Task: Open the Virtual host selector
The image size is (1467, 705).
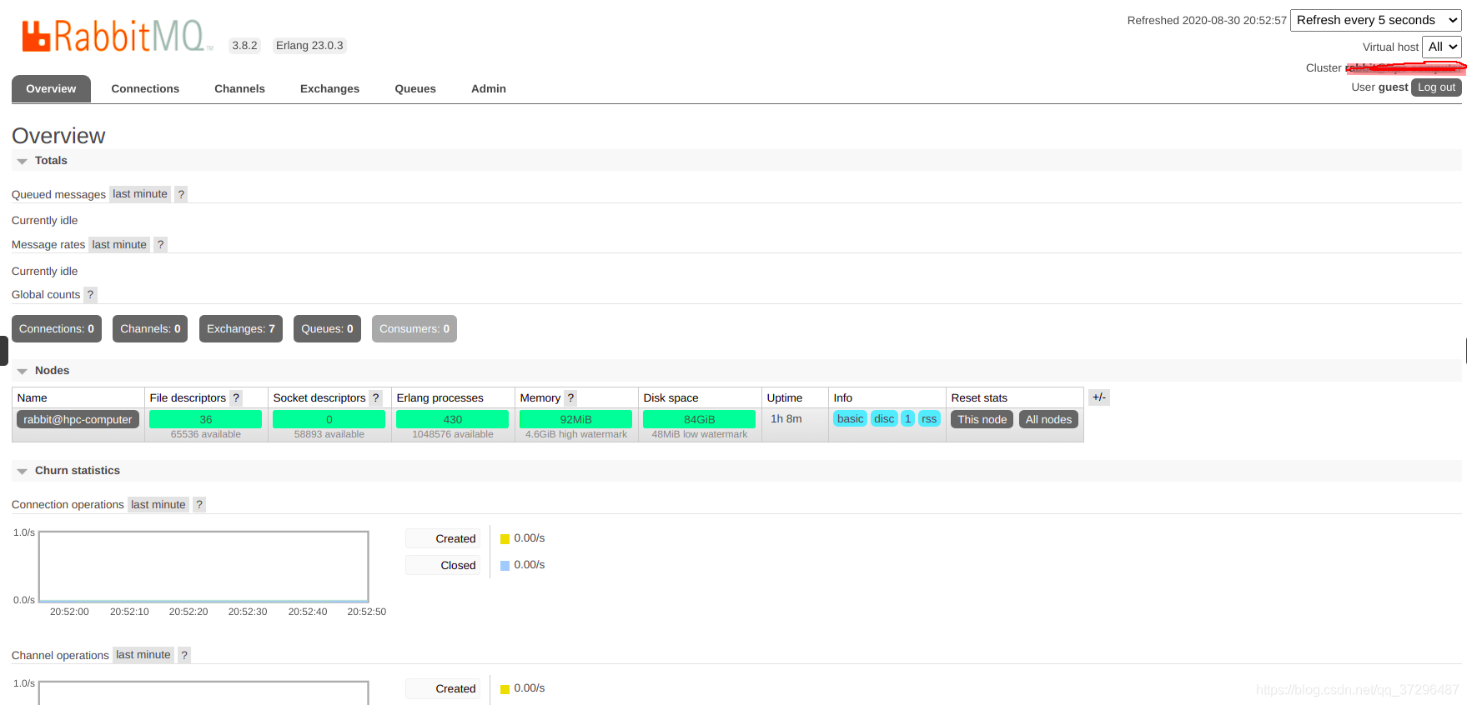Action: point(1442,47)
